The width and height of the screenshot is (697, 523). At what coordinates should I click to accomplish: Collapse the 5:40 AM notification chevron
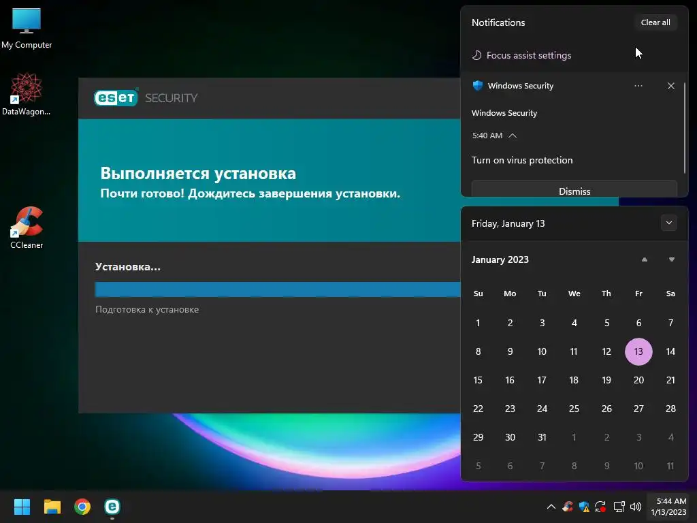click(512, 136)
